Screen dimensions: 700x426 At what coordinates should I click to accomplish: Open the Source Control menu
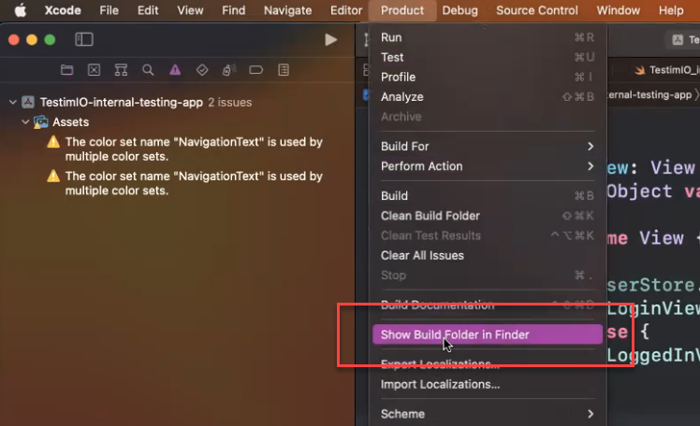(x=537, y=10)
